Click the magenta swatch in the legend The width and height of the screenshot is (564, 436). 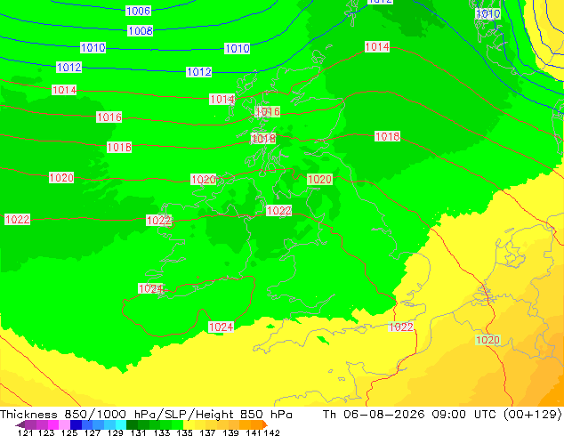point(53,424)
